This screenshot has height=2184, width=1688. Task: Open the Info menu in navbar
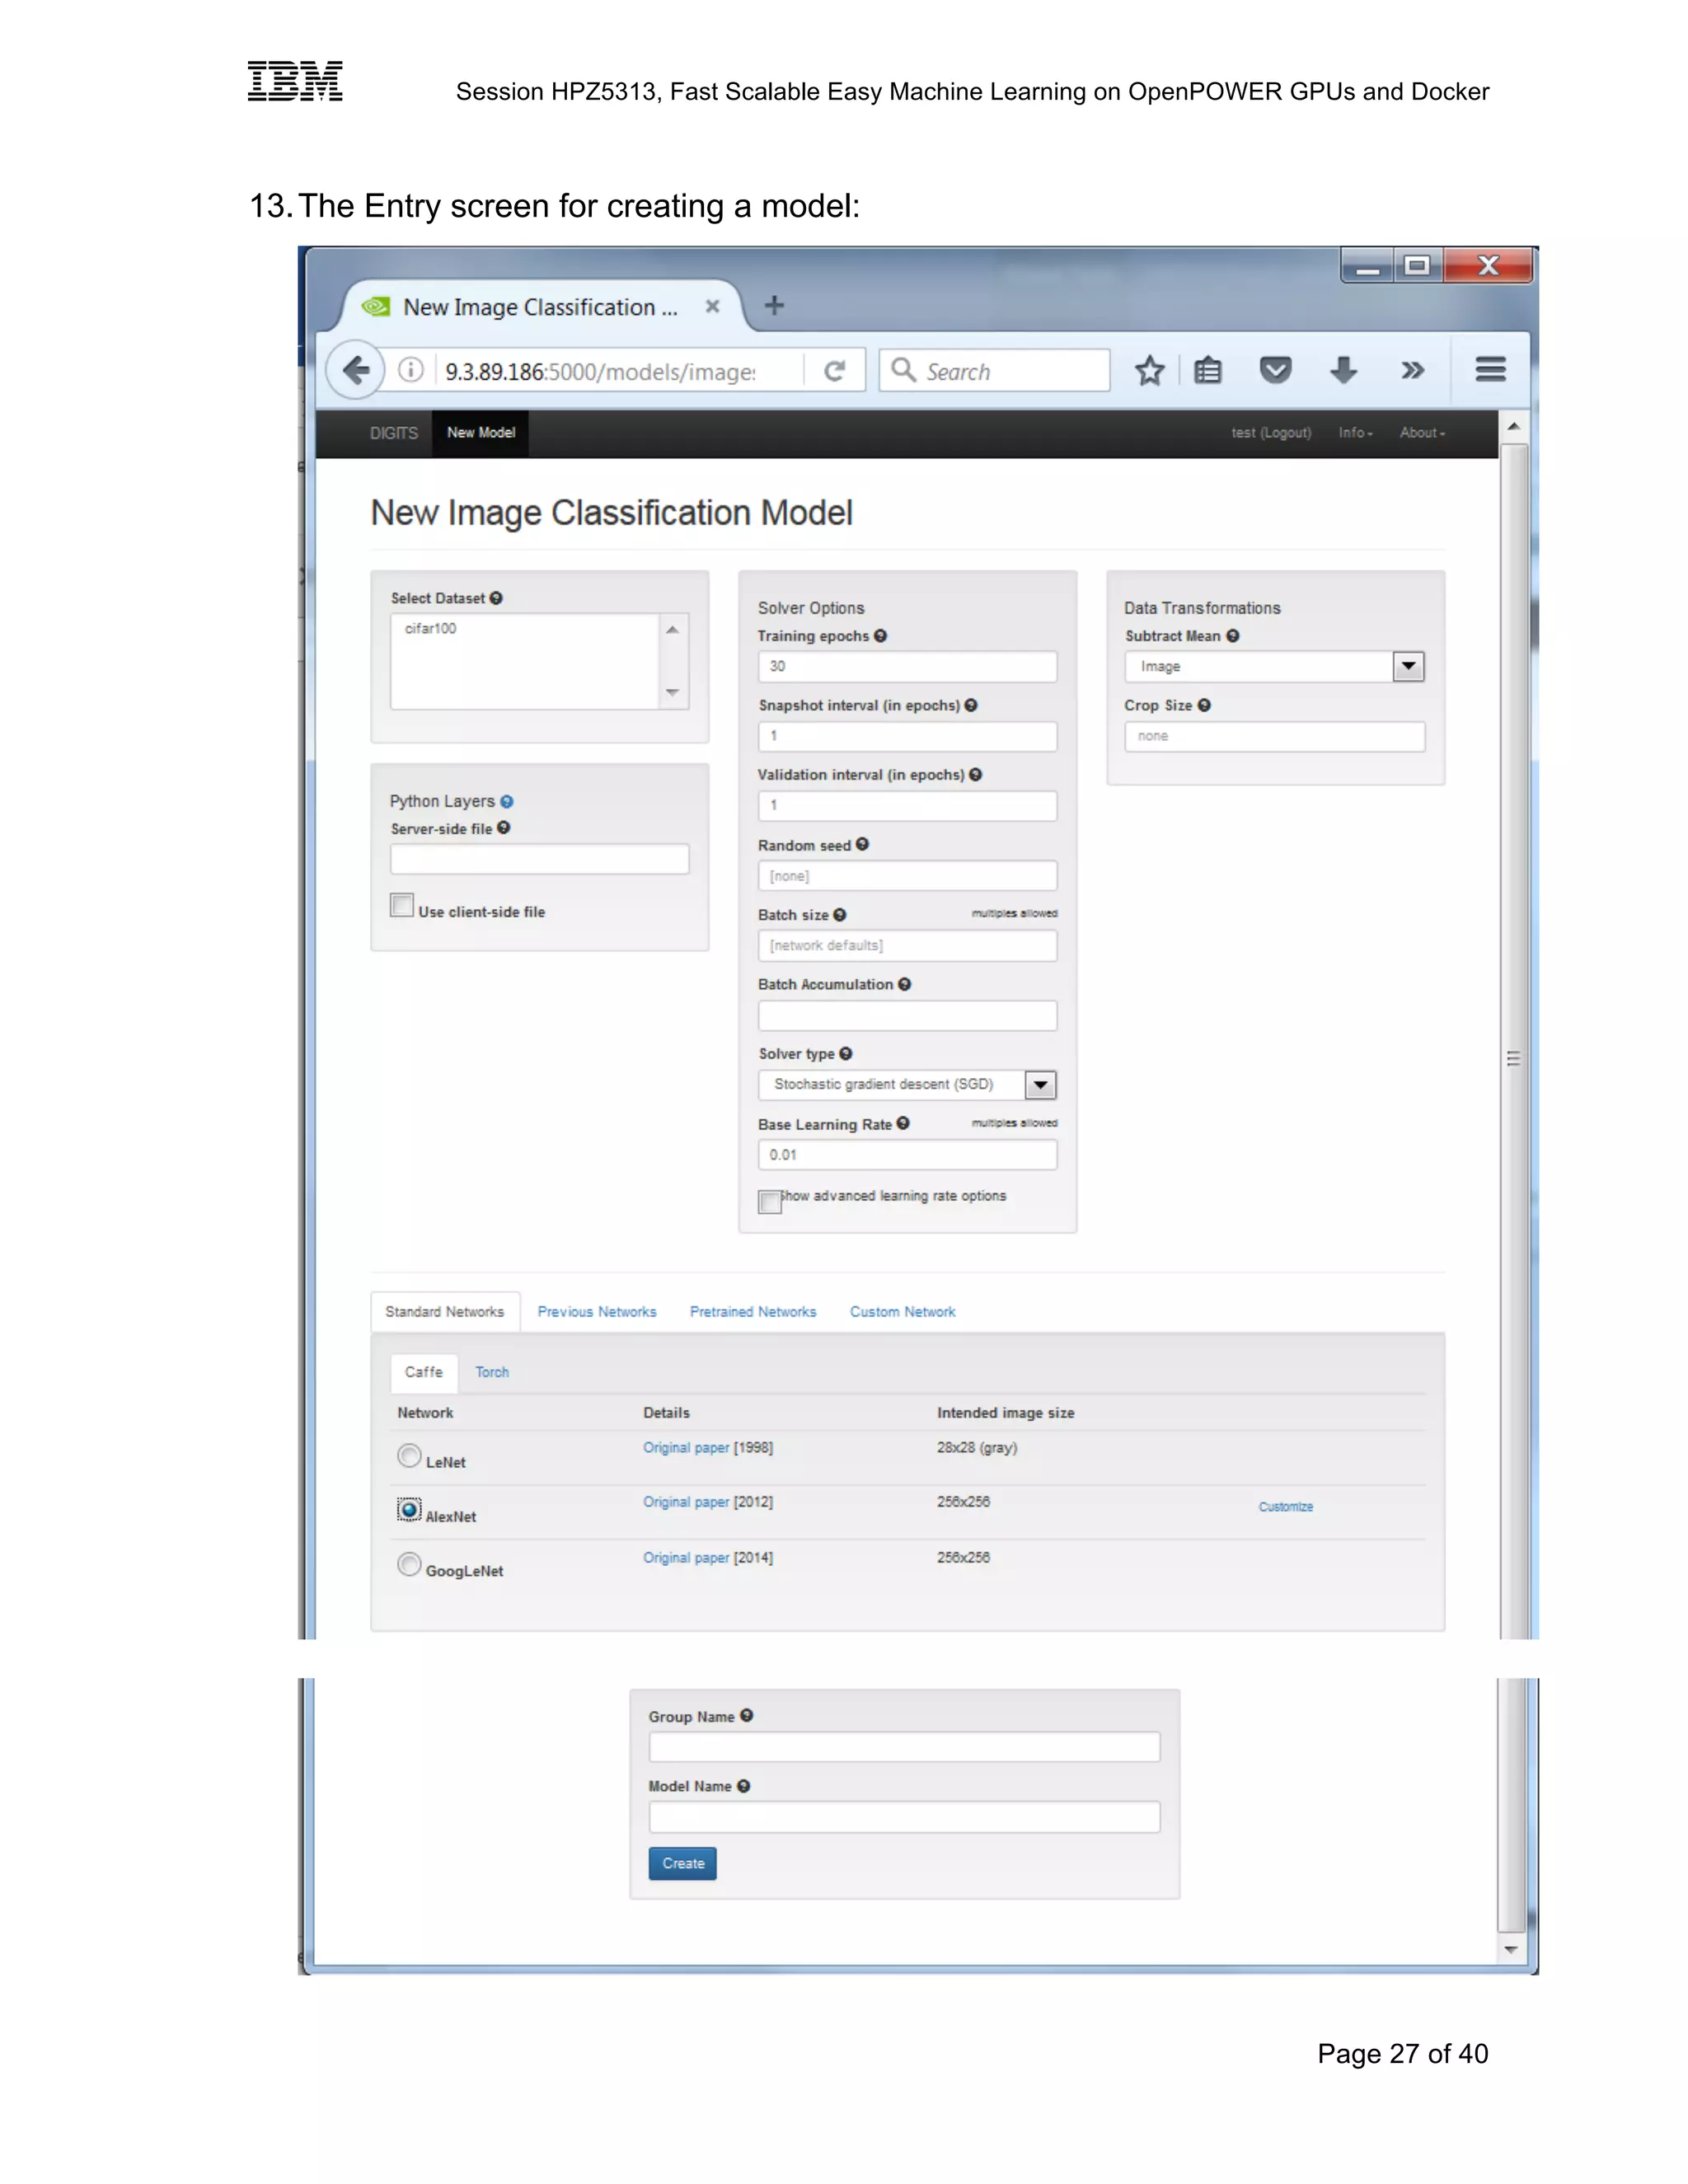click(x=1355, y=433)
